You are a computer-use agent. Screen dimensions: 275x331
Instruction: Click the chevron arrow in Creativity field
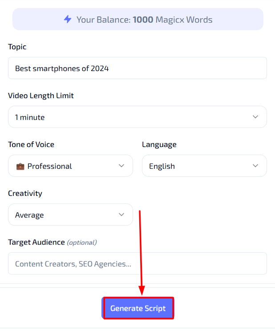[x=121, y=215]
